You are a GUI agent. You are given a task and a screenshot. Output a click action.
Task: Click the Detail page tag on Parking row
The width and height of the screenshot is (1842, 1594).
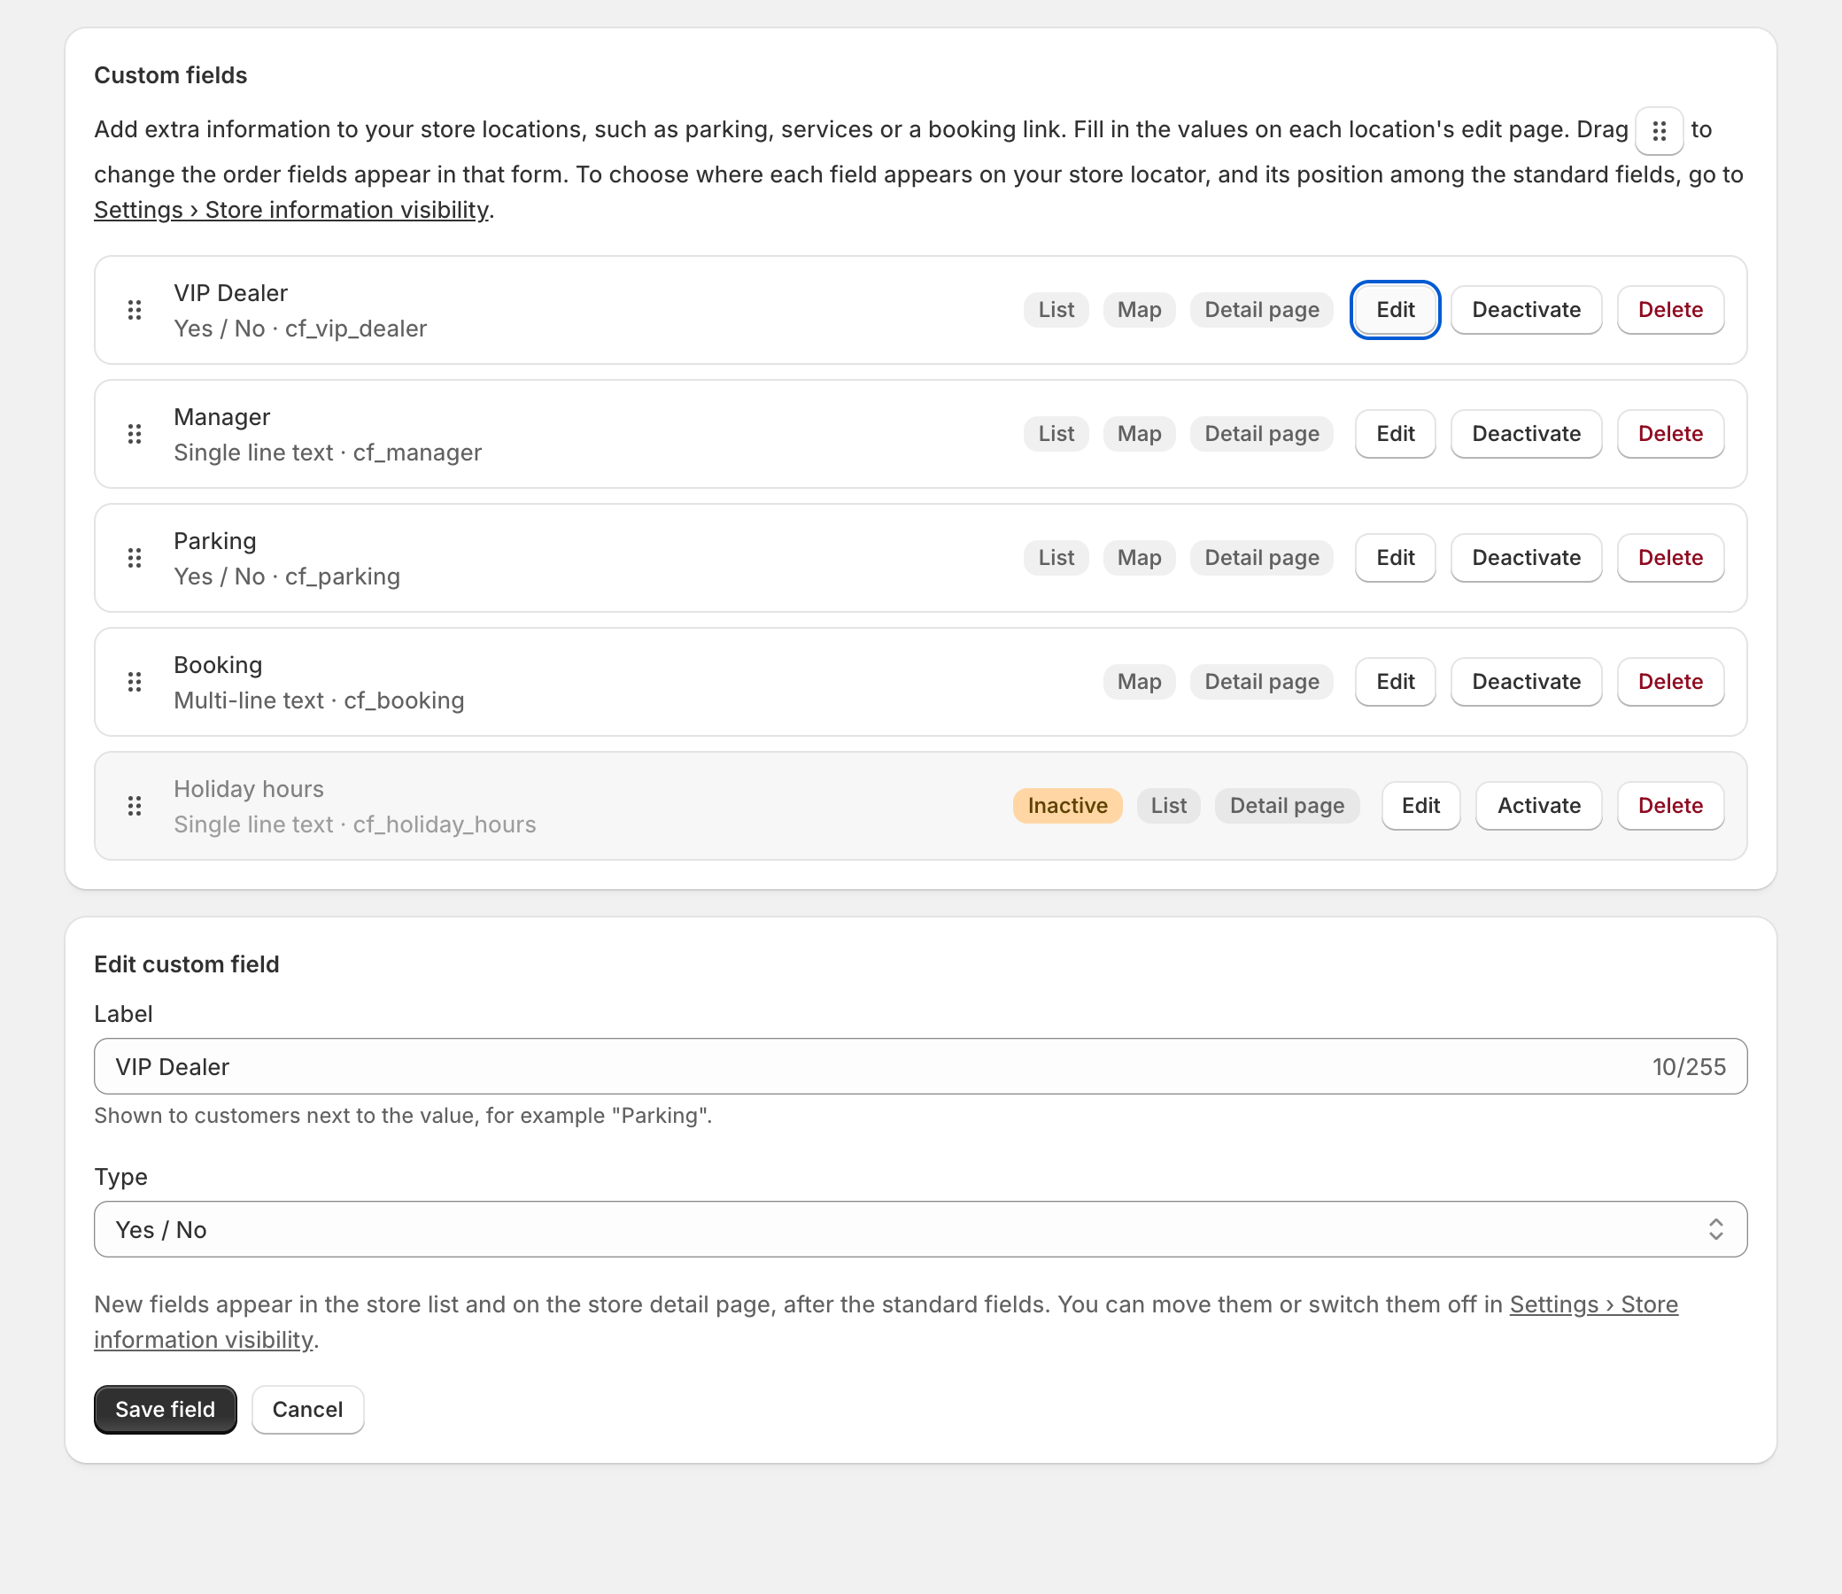tap(1261, 558)
